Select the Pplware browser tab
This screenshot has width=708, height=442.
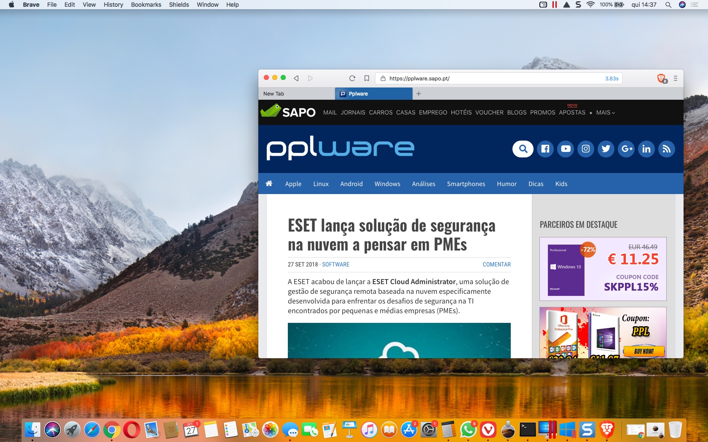(x=374, y=93)
